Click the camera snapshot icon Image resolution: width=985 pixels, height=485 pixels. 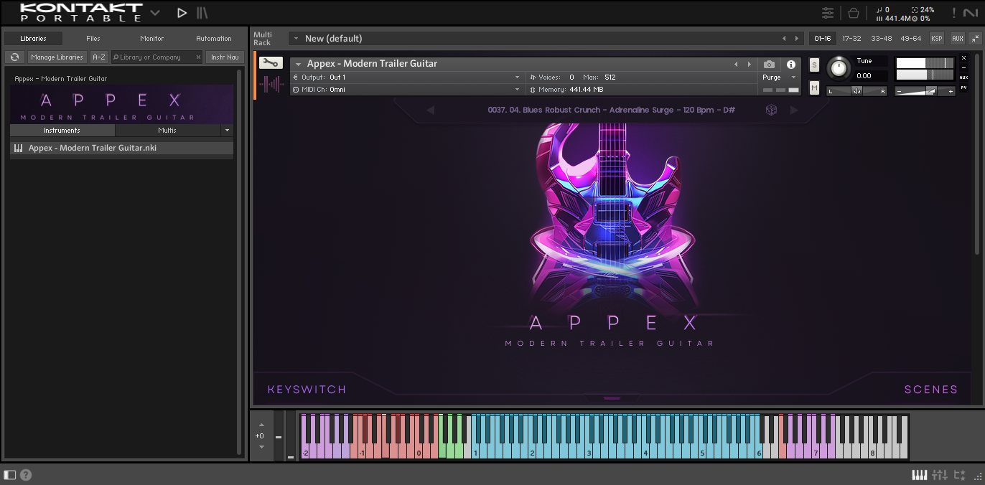(x=769, y=65)
